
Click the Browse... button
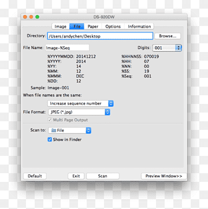168,36
